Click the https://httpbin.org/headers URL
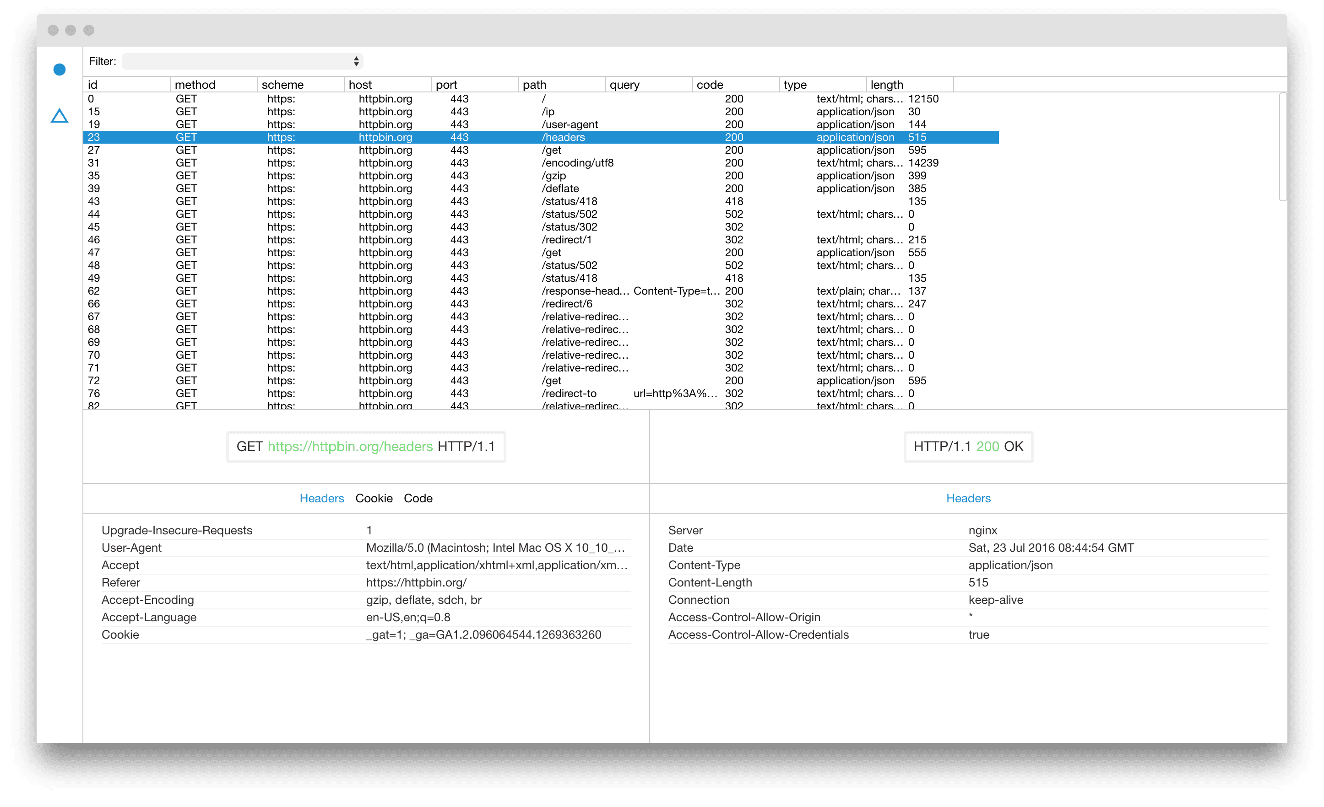Image resolution: width=1324 pixels, height=807 pixels. click(x=350, y=447)
